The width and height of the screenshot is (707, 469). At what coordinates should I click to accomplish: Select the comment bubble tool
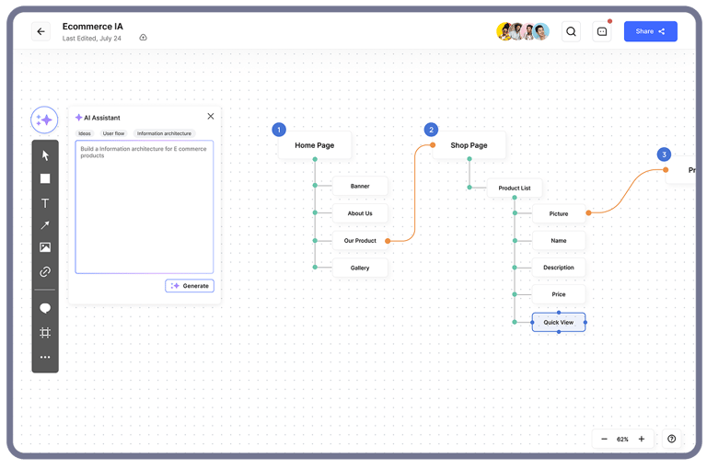click(45, 309)
